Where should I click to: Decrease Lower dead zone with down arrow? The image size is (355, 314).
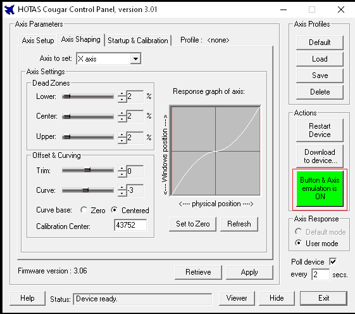[x=122, y=99]
